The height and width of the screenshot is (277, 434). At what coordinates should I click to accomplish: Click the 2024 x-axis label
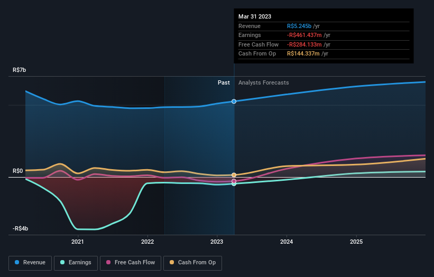point(287,242)
